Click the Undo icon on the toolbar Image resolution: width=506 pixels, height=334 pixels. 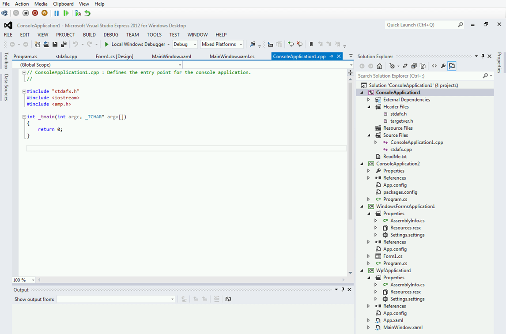pos(76,44)
